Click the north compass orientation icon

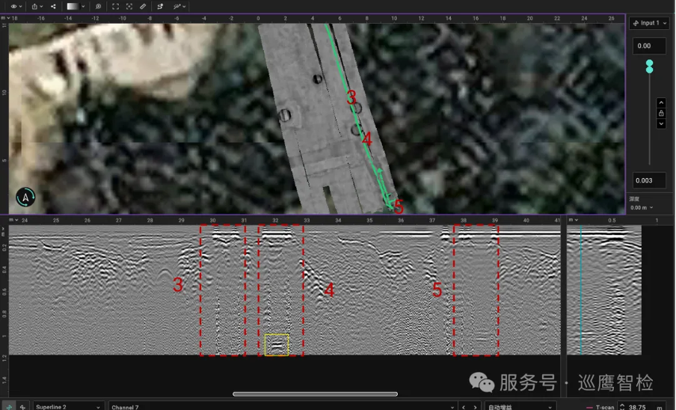click(x=26, y=198)
